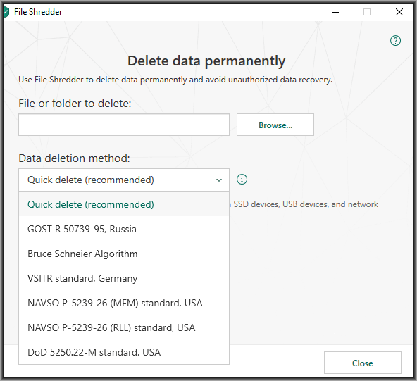Select Quick delete (recommended) from the list
This screenshot has width=417, height=381.
pos(124,204)
